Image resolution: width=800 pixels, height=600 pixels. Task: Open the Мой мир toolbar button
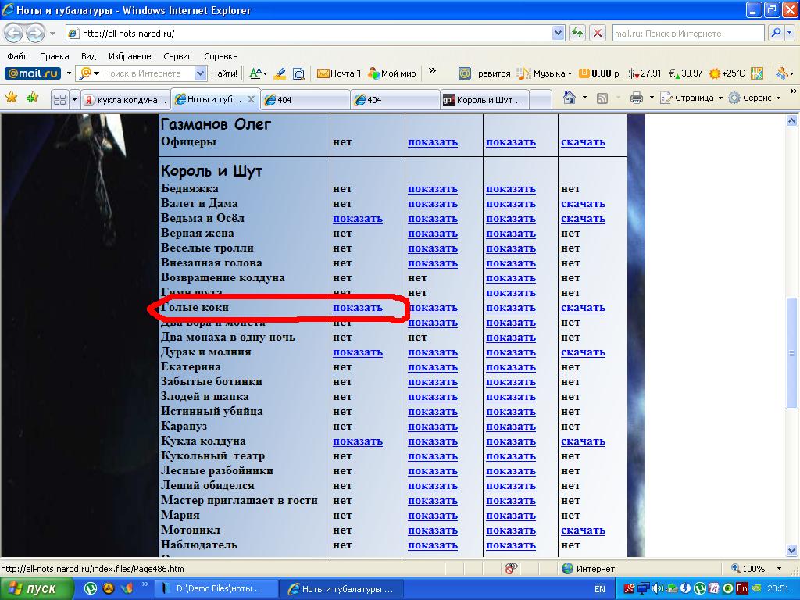point(392,73)
